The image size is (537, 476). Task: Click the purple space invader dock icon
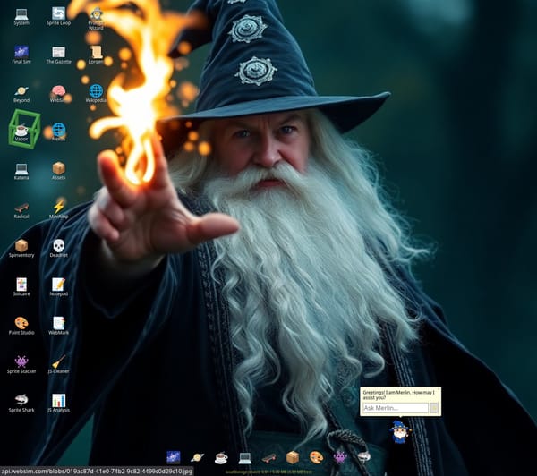coord(340,457)
